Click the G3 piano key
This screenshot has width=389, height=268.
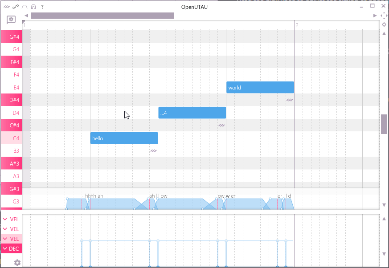pos(11,201)
